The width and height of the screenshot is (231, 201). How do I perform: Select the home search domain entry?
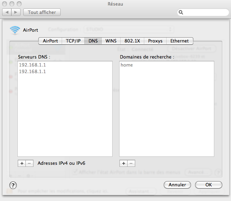coord(126,65)
